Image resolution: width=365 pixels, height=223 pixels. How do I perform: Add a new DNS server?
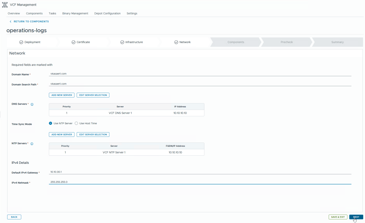pyautogui.click(x=62, y=95)
